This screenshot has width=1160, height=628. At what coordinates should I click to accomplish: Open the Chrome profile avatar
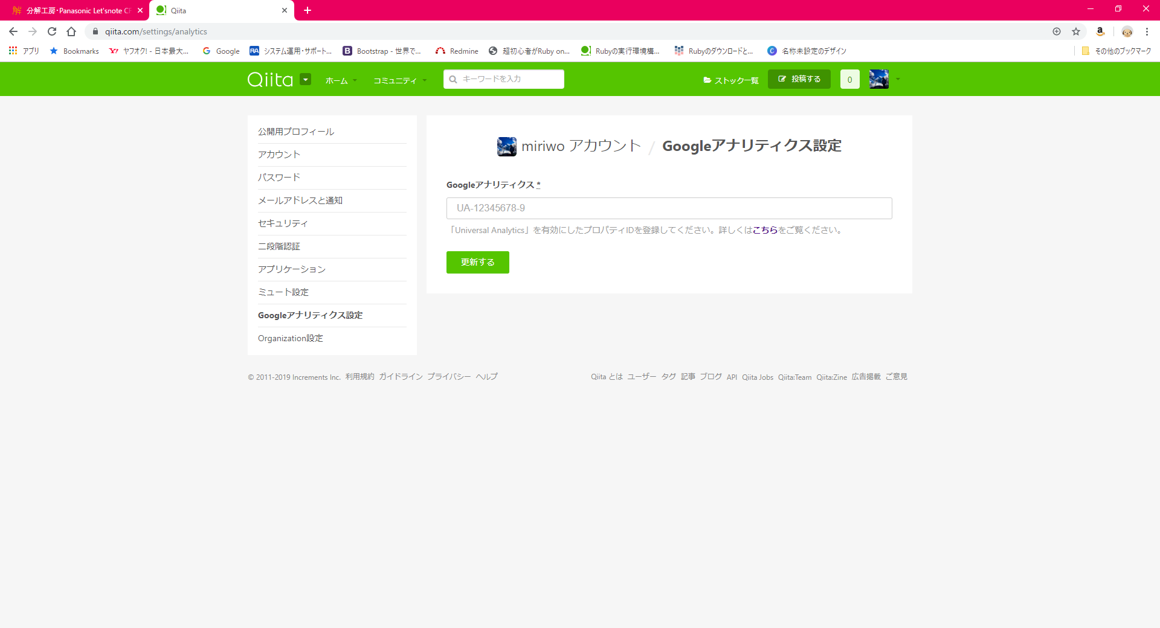(1127, 31)
